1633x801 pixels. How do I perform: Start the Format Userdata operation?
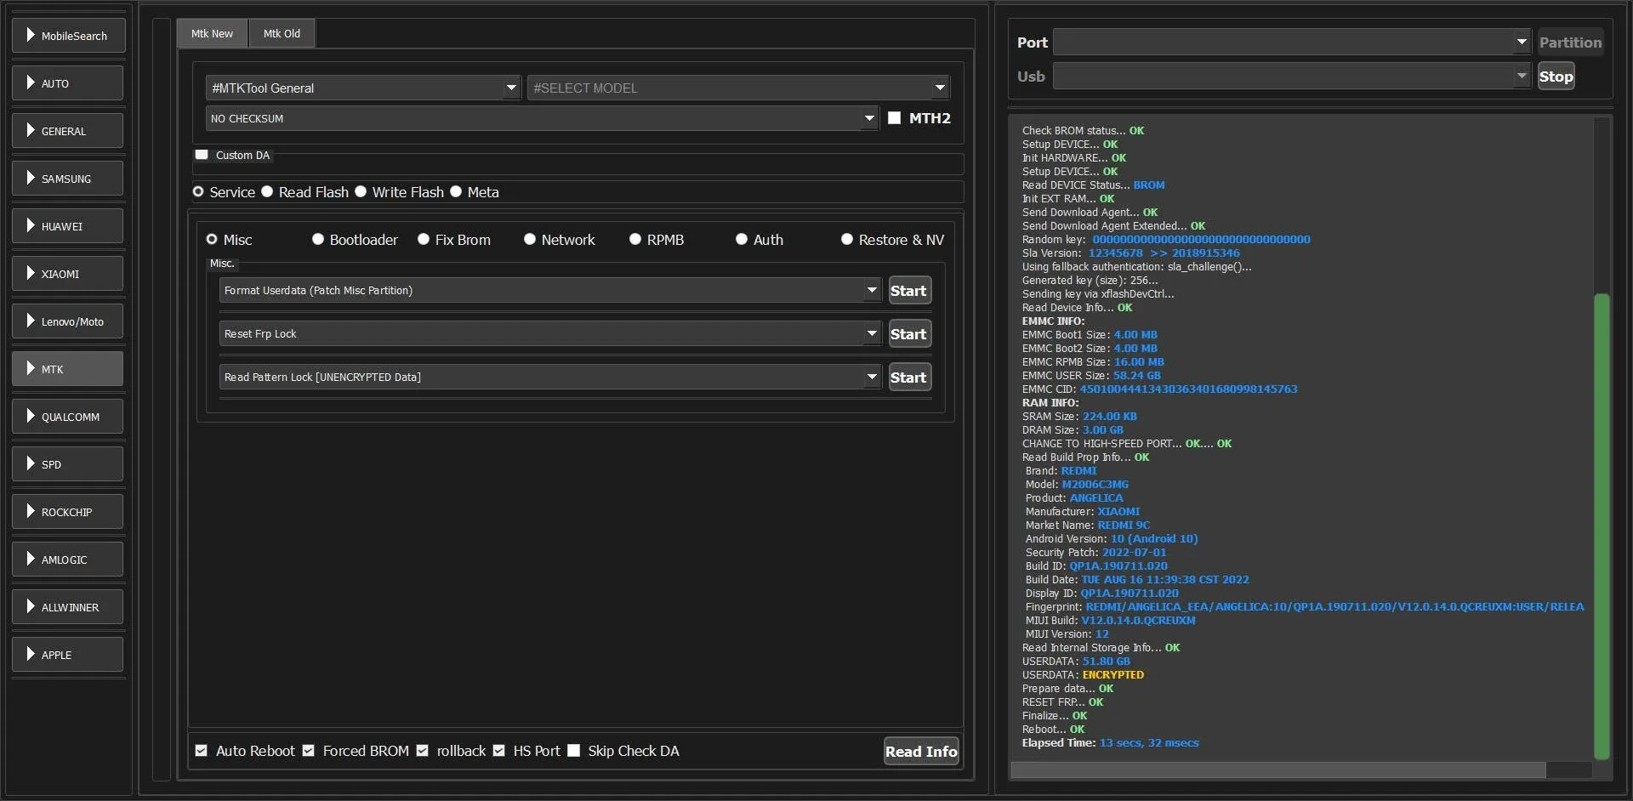point(909,291)
